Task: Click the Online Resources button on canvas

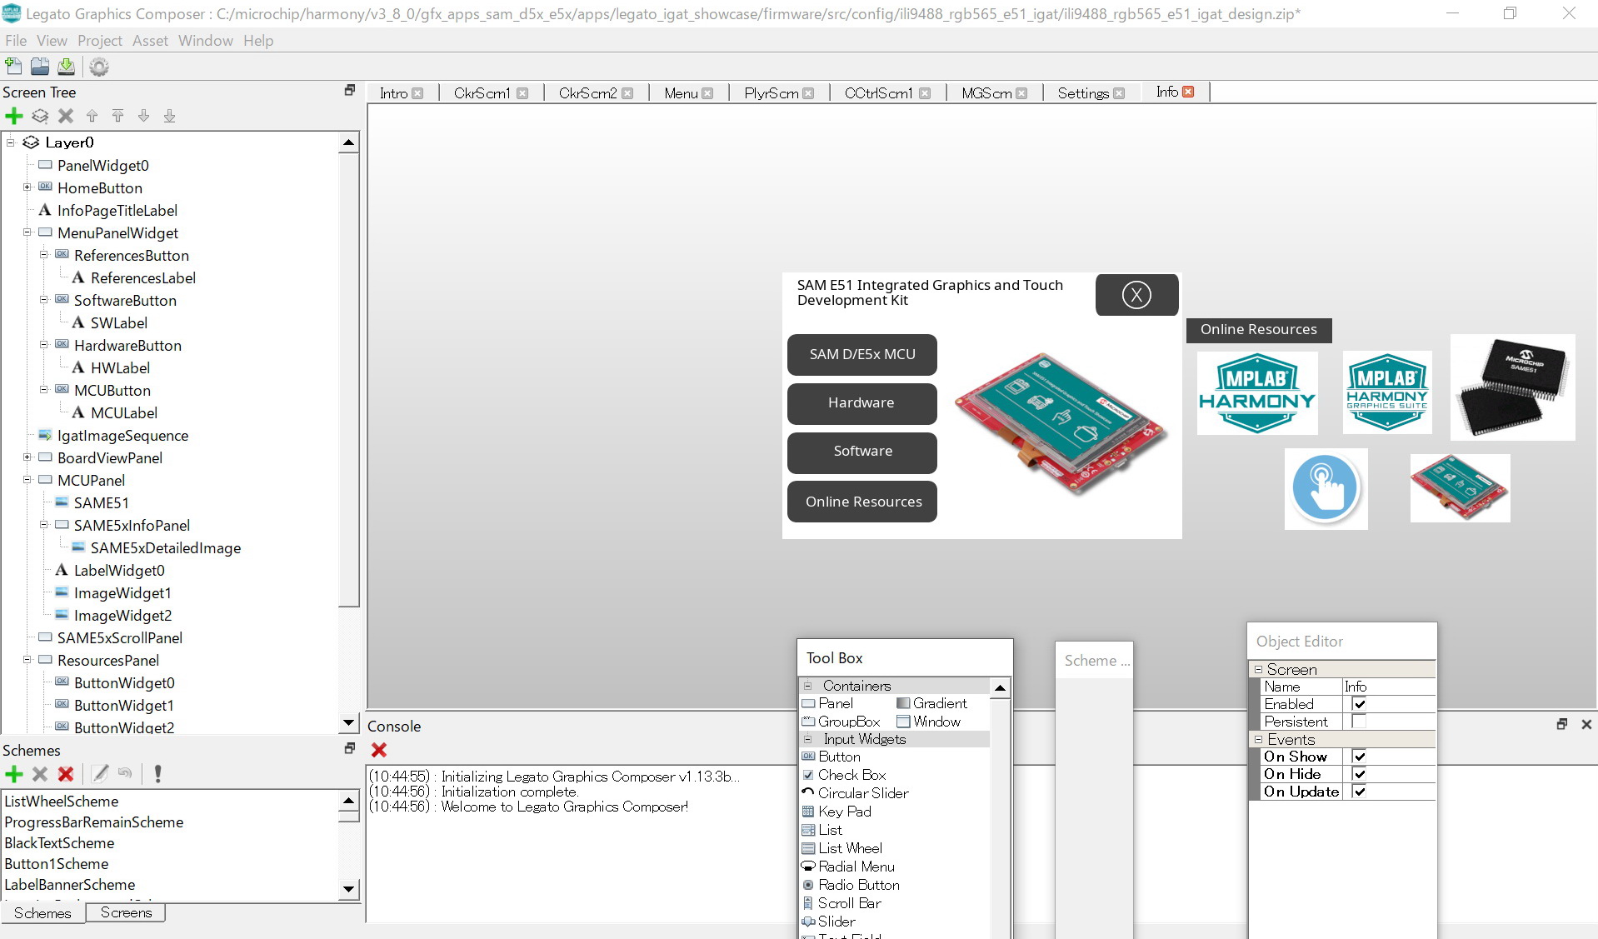Action: click(862, 502)
